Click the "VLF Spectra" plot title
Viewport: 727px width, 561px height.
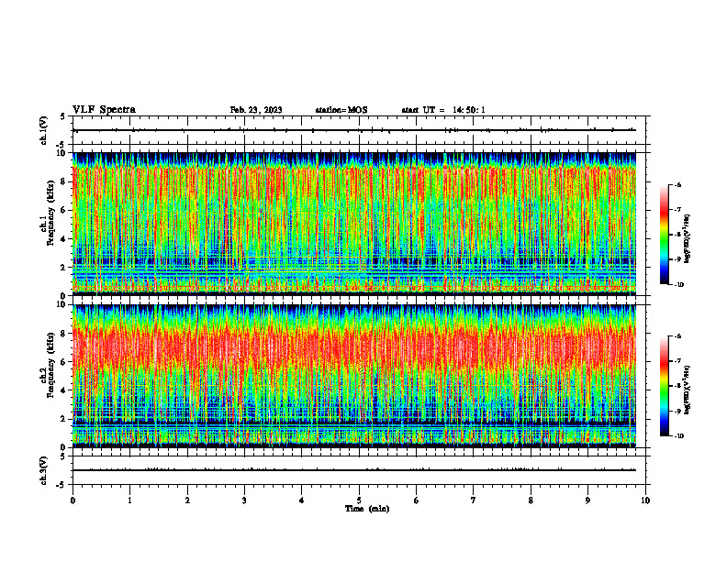pyautogui.click(x=104, y=110)
